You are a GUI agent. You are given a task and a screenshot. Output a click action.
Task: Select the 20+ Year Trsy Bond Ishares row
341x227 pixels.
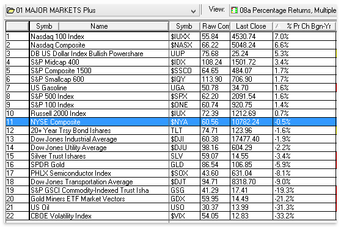(x=171, y=131)
